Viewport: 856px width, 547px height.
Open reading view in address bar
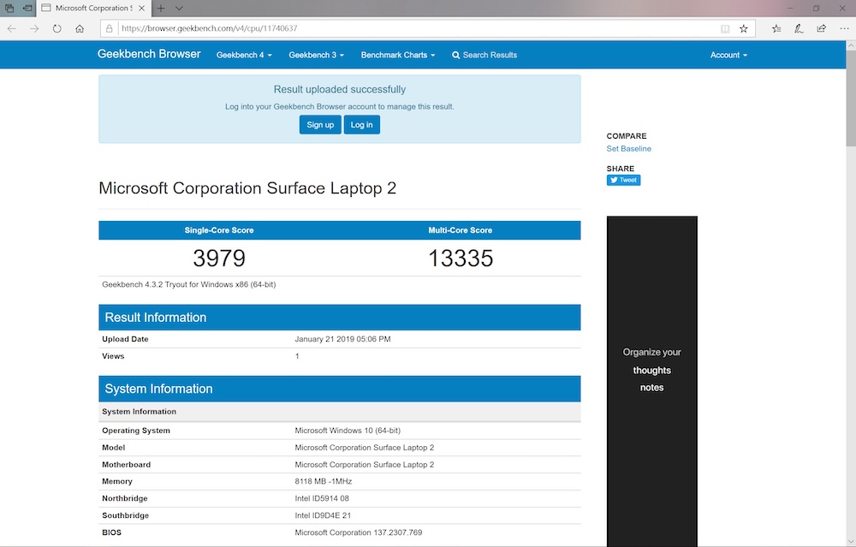(725, 28)
